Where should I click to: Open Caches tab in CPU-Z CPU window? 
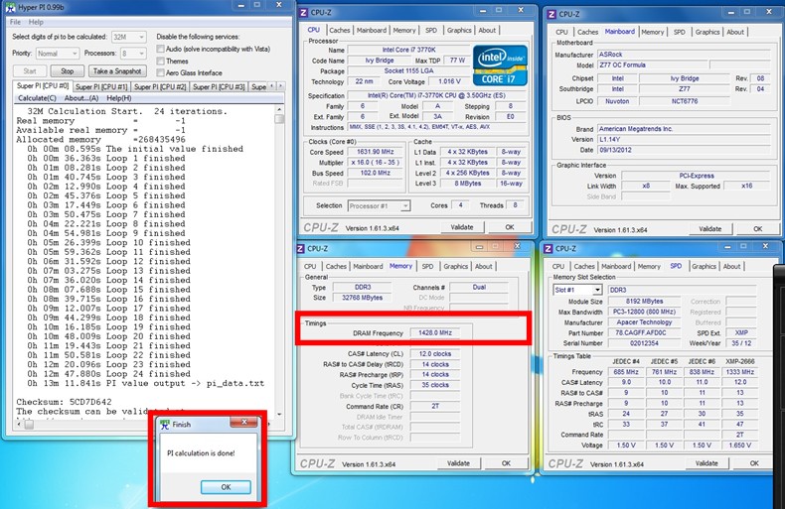[340, 30]
